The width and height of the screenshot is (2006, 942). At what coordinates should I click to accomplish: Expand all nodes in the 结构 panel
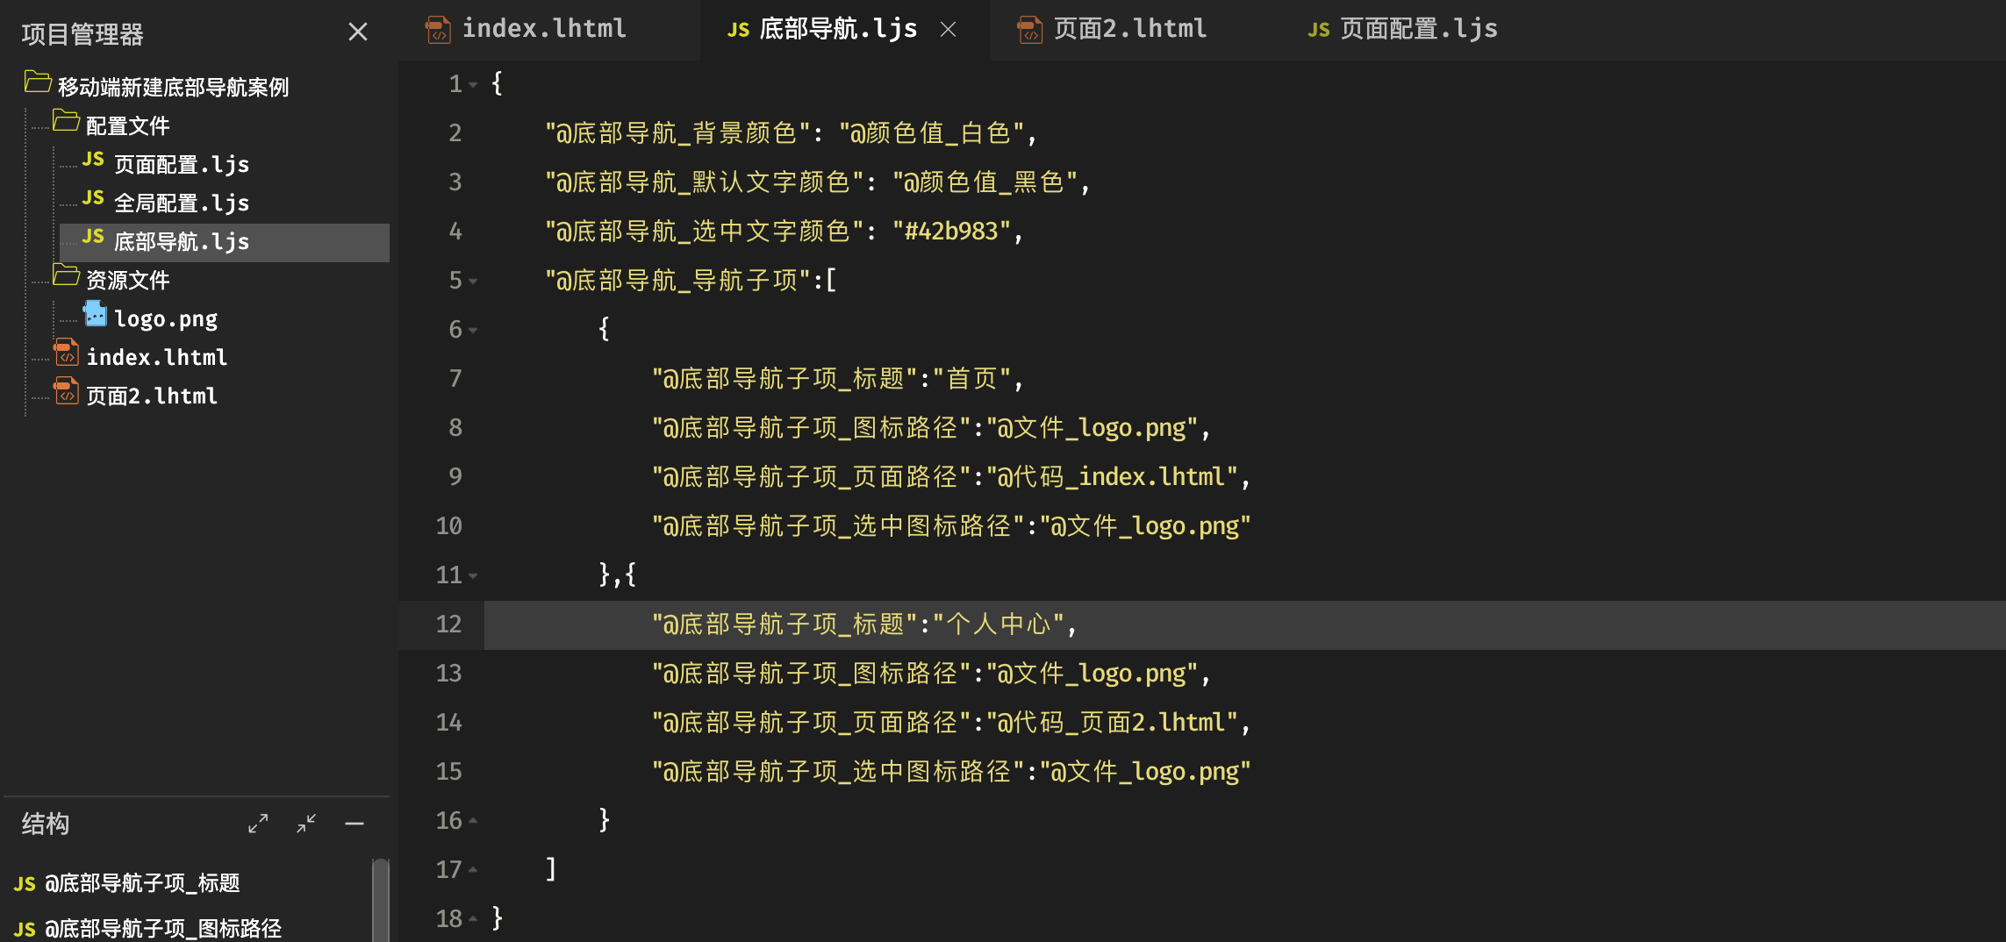[x=258, y=824]
